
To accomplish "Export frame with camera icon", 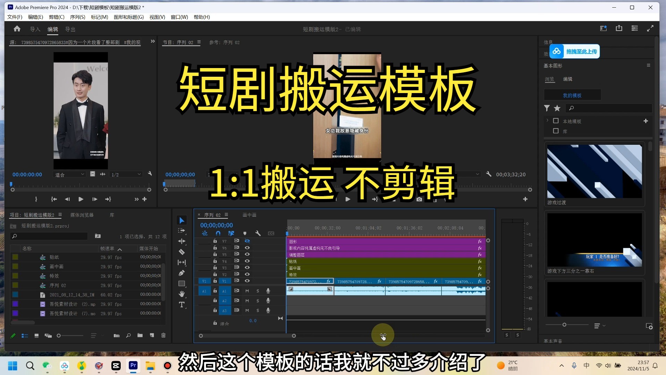I will (419, 199).
